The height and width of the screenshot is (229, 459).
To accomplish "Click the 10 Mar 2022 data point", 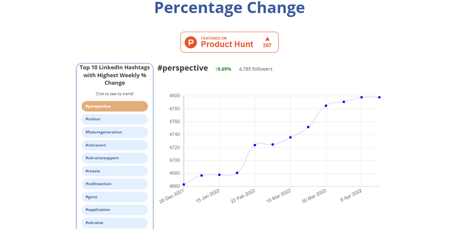I will [x=290, y=137].
